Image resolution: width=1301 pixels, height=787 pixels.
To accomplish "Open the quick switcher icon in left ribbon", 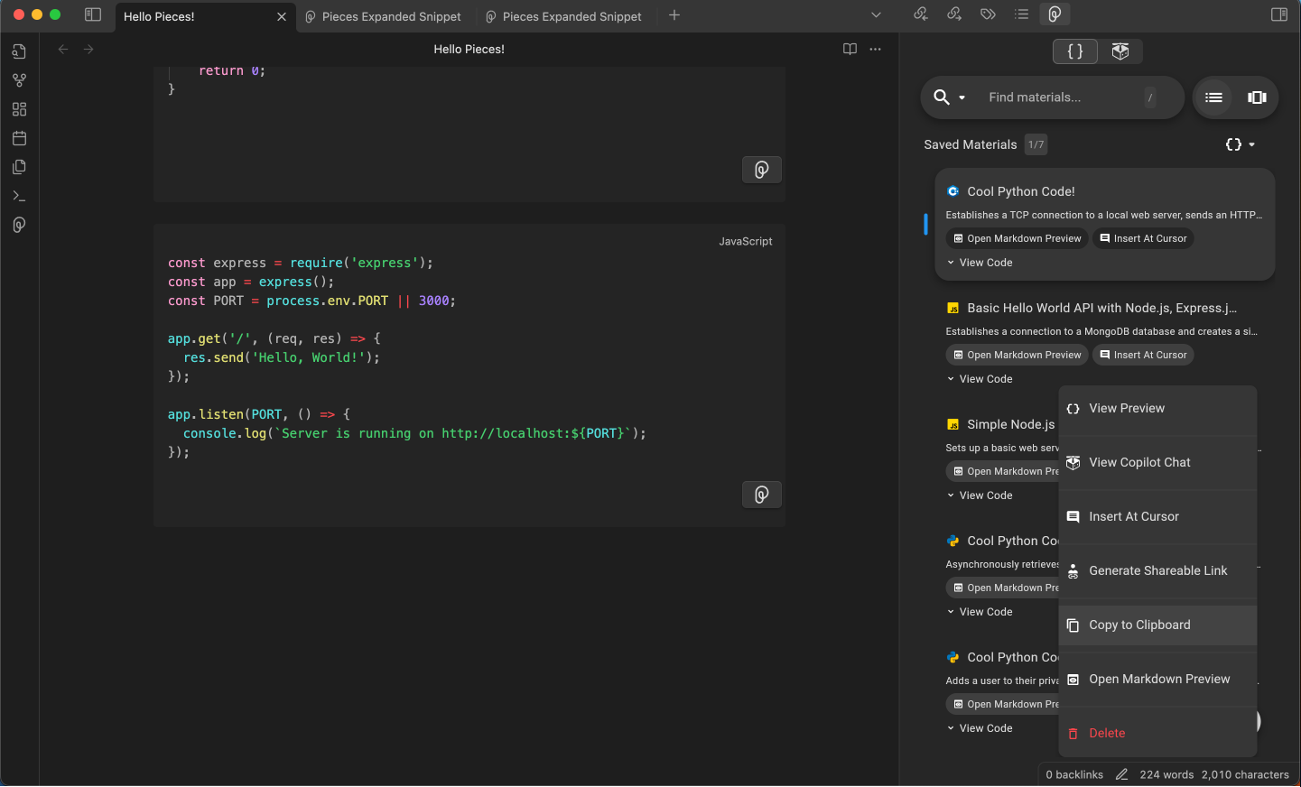I will (x=19, y=51).
